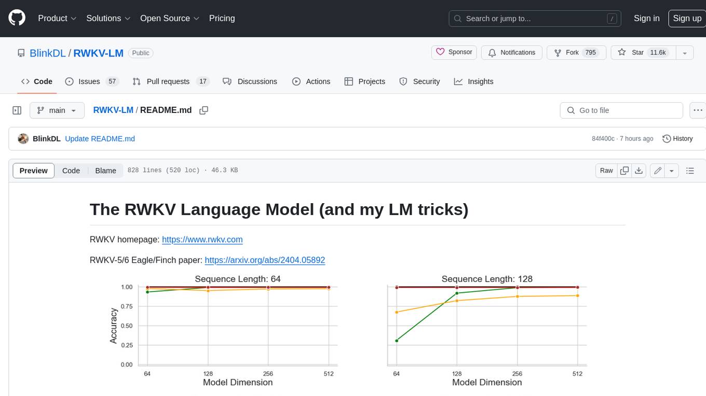Click Sign in link
This screenshot has width=706, height=396.
pos(646,18)
